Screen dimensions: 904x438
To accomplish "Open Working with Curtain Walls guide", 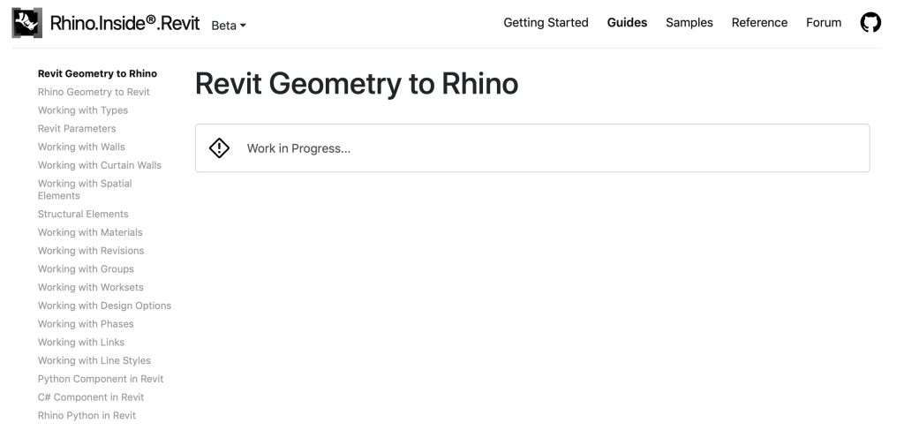I will point(100,165).
